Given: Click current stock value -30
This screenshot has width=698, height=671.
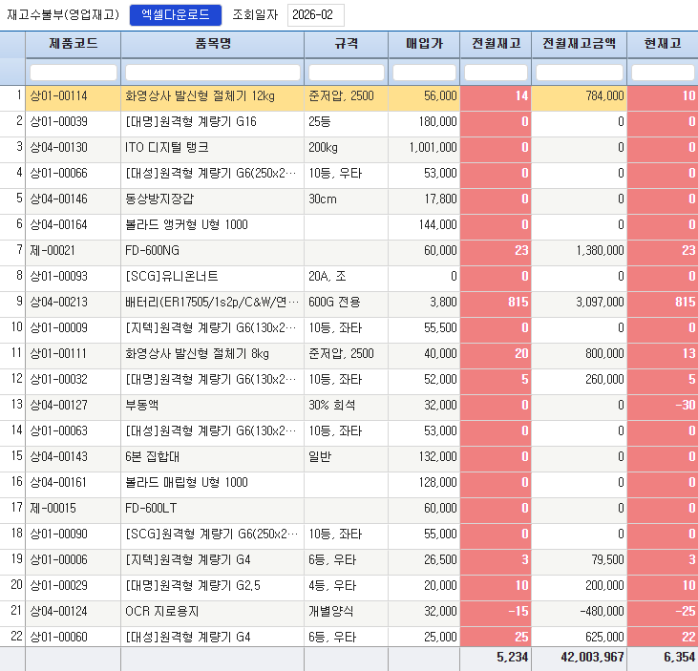Looking at the screenshot, I should coord(685,406).
